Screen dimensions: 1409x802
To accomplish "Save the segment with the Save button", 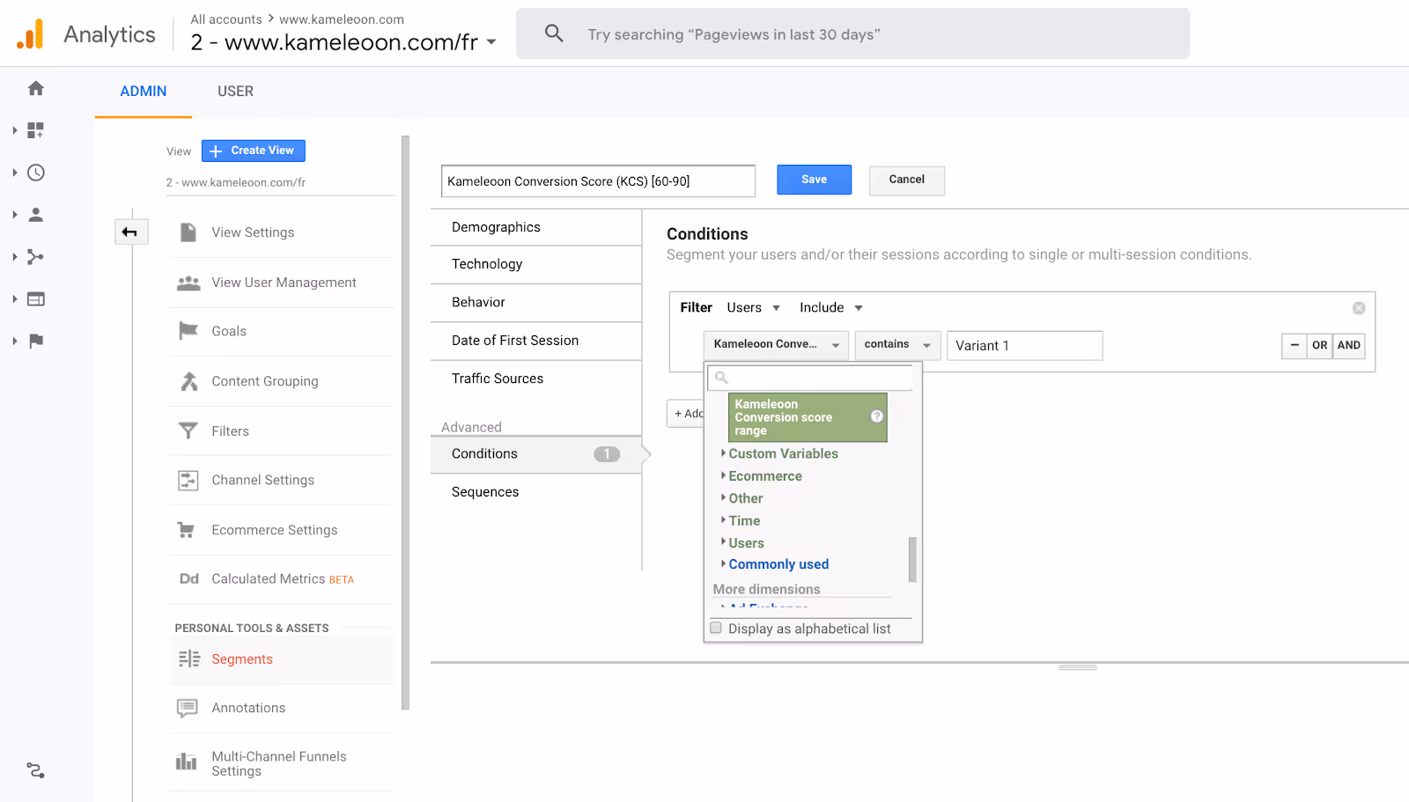I will pyautogui.click(x=813, y=180).
